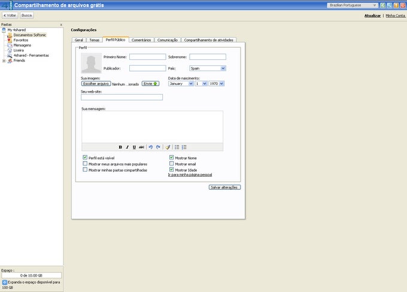Uncheck Perfil está visível
Image resolution: width=407 pixels, height=292 pixels.
coord(85,157)
